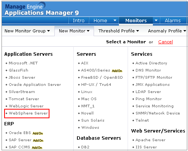Choose AS400/iSeries monitor
This screenshot has height=151, width=188.
pyautogui.click(x=96, y=70)
